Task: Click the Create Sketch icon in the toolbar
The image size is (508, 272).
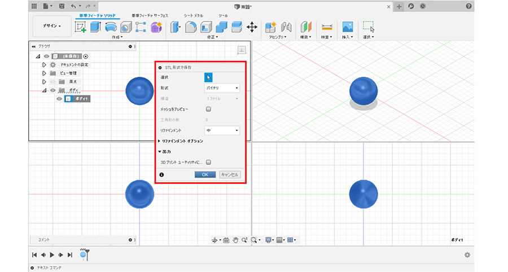Action: [81, 27]
